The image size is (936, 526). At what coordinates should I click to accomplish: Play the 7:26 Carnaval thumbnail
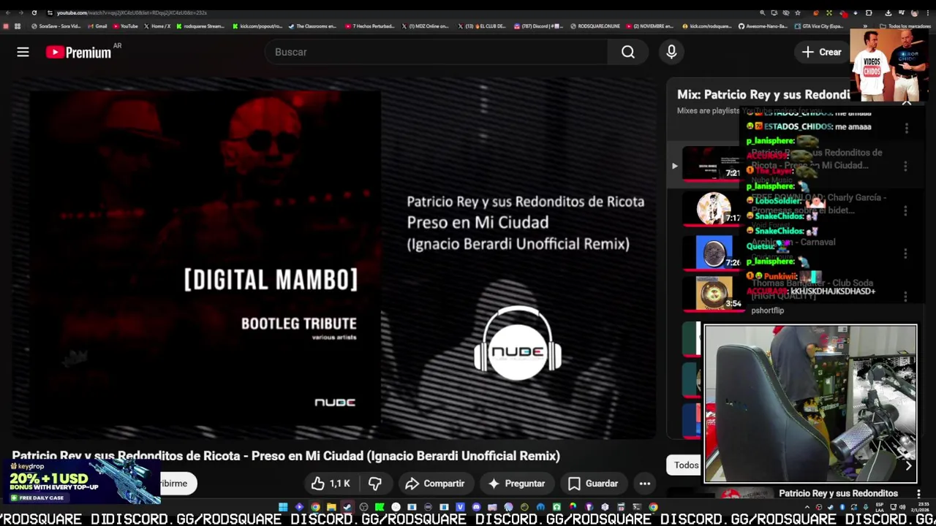tap(712, 252)
